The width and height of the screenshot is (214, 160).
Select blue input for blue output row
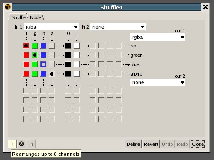point(43,64)
